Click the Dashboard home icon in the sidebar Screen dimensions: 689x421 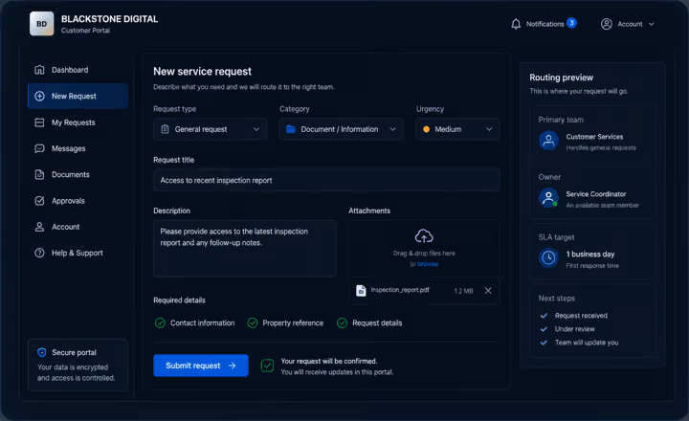pos(39,70)
